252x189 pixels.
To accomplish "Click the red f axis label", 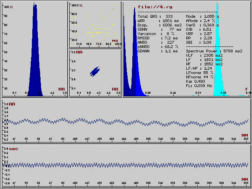I will [246, 89].
